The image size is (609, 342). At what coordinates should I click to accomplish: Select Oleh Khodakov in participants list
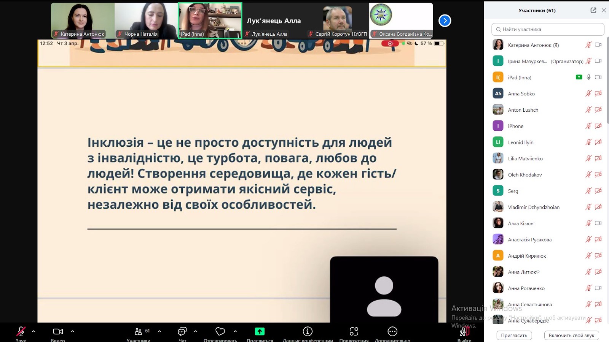pyautogui.click(x=525, y=175)
